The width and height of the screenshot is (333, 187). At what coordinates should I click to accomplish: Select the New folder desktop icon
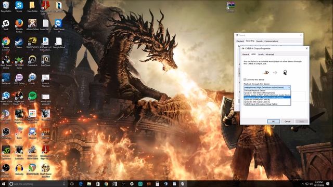click(x=32, y=7)
